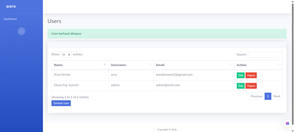Click the scrollbar up arrow

[292, 1]
